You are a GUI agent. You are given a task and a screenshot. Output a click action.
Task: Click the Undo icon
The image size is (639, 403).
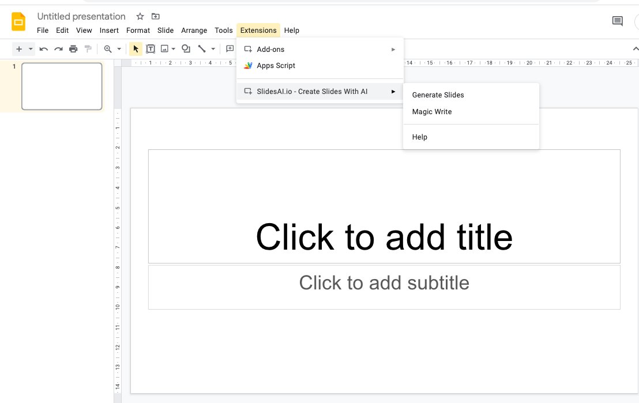coord(44,49)
